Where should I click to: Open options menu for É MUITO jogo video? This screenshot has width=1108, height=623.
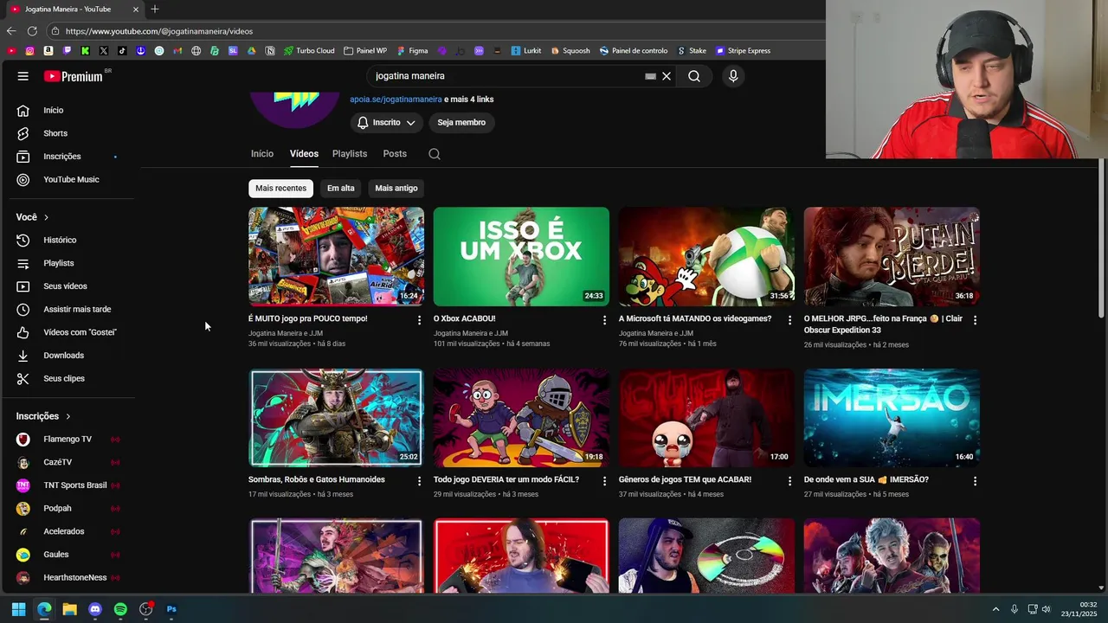(419, 320)
